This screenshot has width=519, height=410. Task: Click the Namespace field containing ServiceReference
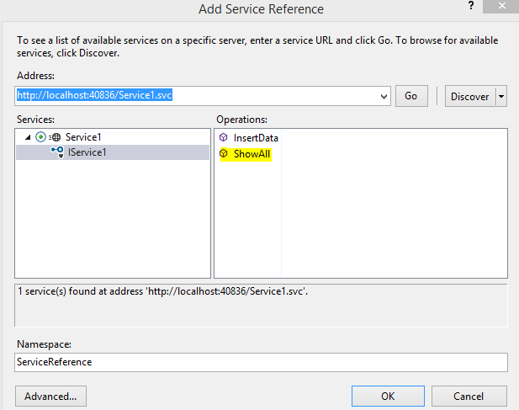(x=261, y=361)
